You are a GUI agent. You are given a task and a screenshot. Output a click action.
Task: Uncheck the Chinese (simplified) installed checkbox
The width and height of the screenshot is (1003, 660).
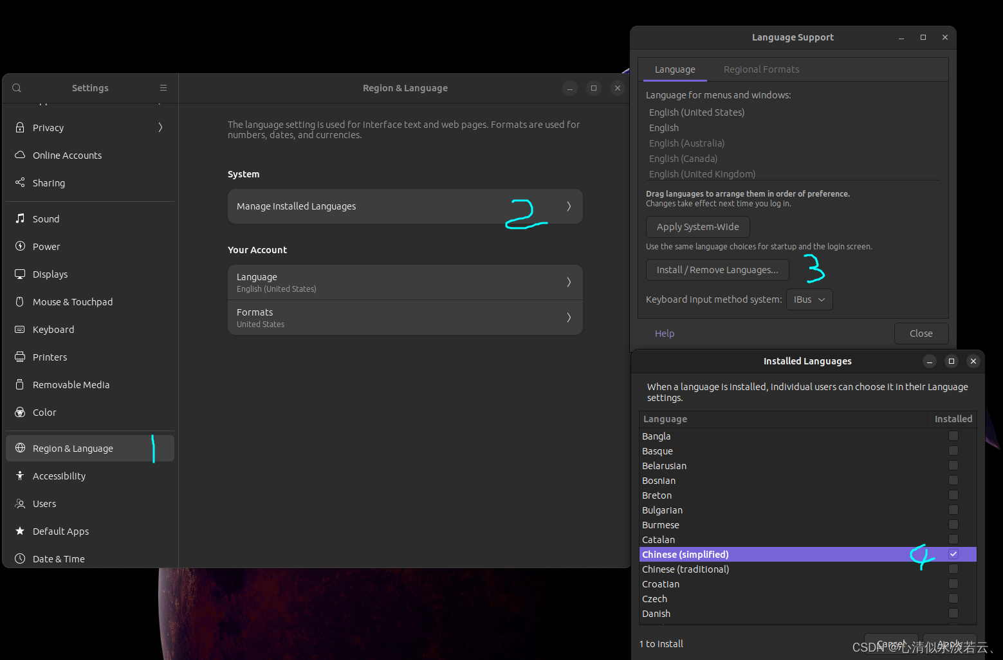coord(953,554)
